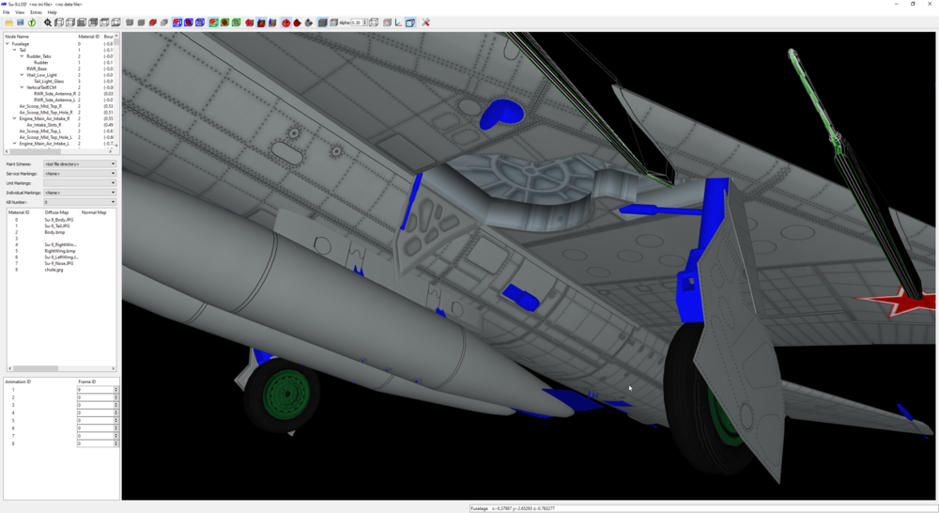Open the View menu
The width and height of the screenshot is (939, 513).
tap(20, 12)
